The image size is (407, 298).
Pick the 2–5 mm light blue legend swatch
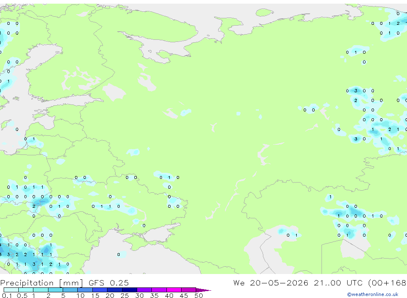point(55,290)
